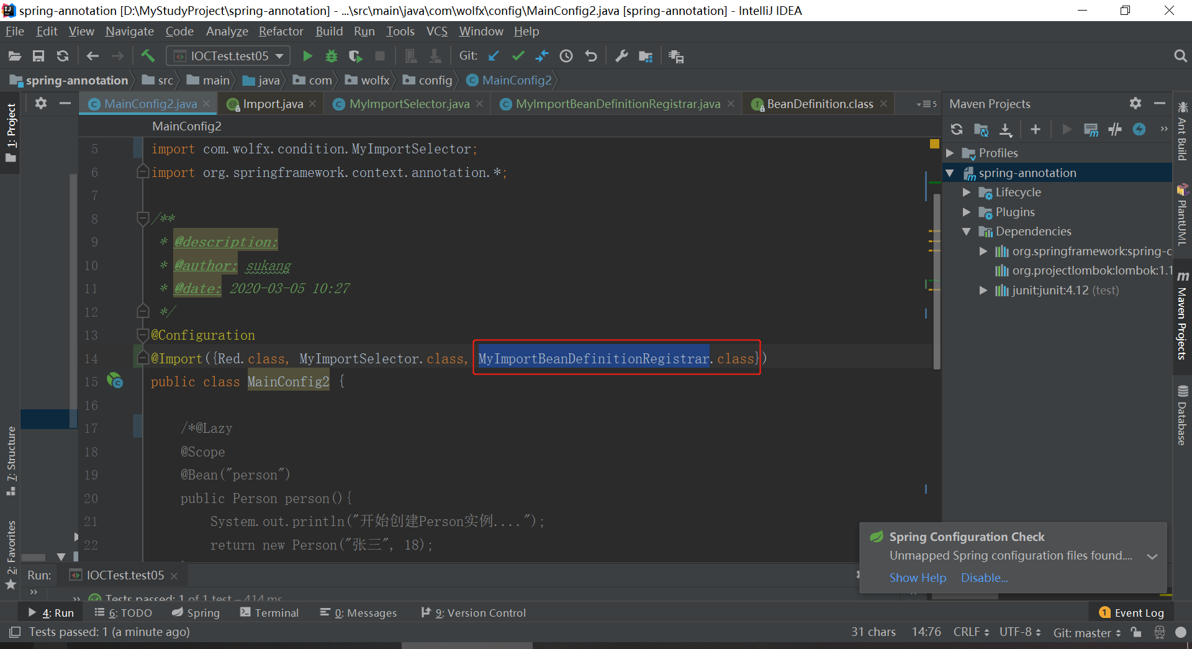Open the Terminal tool window
This screenshot has height=649, width=1192.
point(269,613)
